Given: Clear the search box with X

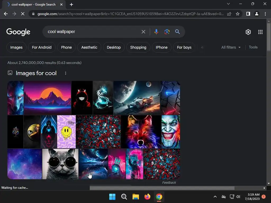Looking at the screenshot, I should [x=143, y=32].
